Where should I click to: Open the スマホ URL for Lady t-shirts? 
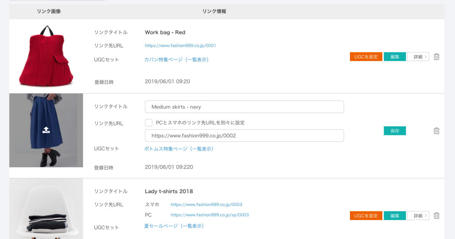(207, 204)
